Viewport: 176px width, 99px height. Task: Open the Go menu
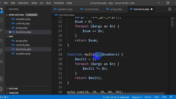coord(42,3)
